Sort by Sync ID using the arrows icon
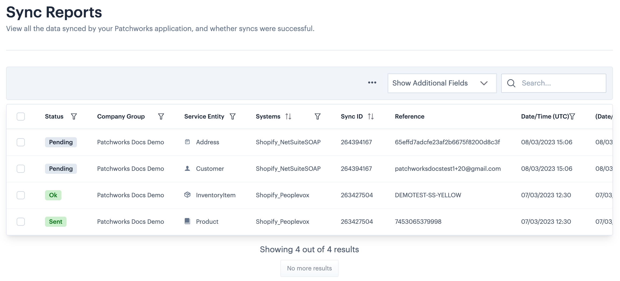The image size is (620, 281). [371, 116]
